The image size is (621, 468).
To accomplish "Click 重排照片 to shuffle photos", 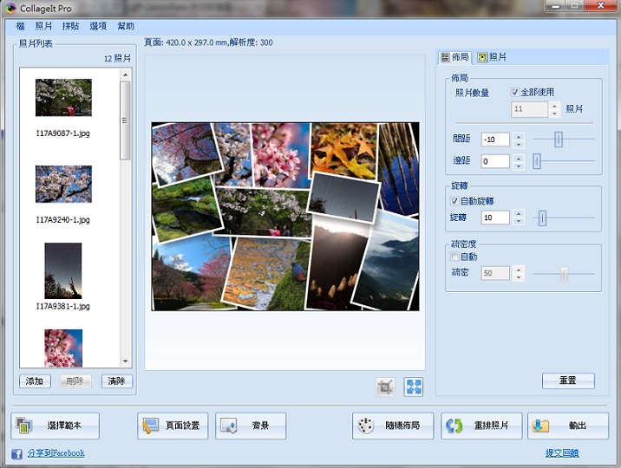I will pos(481,426).
